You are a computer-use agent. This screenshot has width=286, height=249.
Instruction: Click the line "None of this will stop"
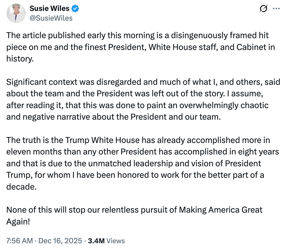(134, 210)
